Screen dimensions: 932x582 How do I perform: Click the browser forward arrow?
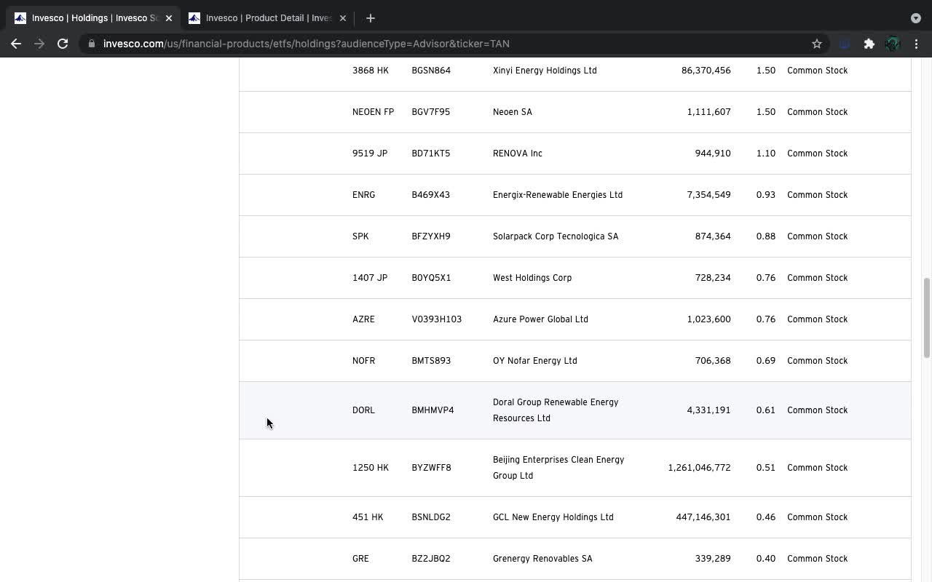(x=39, y=44)
